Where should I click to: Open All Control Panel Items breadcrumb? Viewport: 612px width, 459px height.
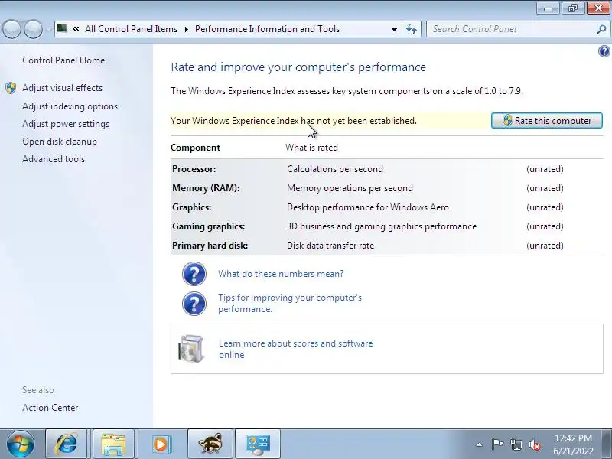pos(131,29)
